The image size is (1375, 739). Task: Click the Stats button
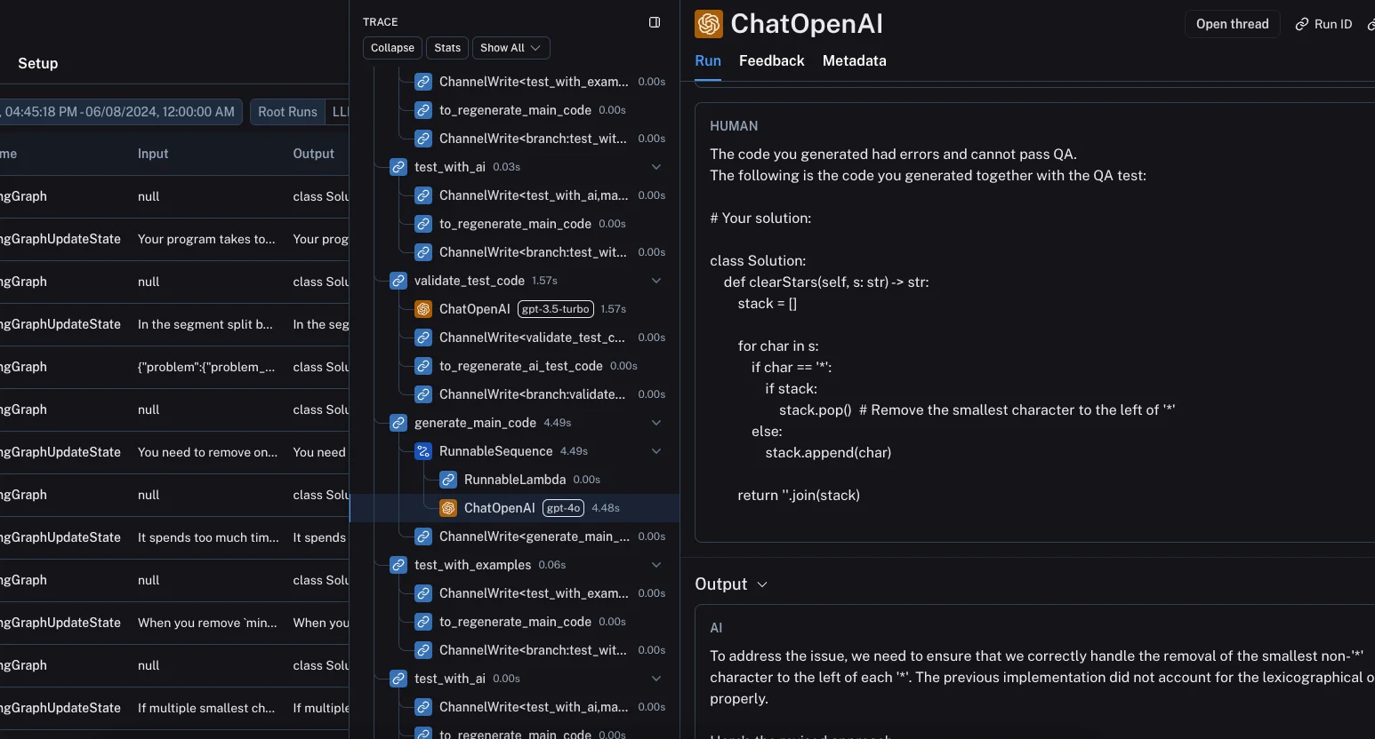pyautogui.click(x=447, y=48)
